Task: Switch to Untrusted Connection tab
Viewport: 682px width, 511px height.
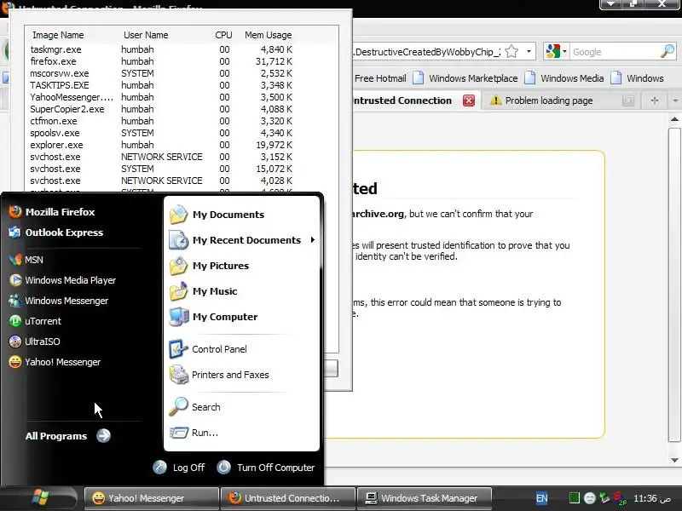Action: 402,100
